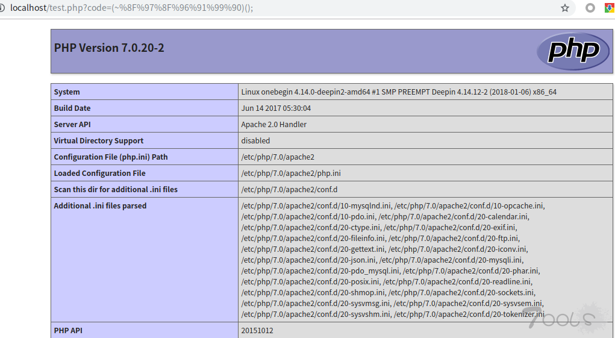Click the site information icon before localhost

point(2,8)
